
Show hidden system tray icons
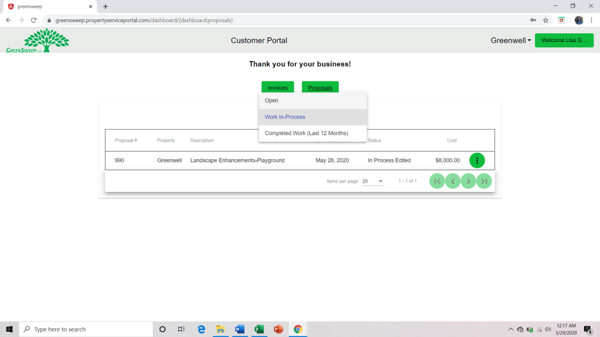(511, 329)
